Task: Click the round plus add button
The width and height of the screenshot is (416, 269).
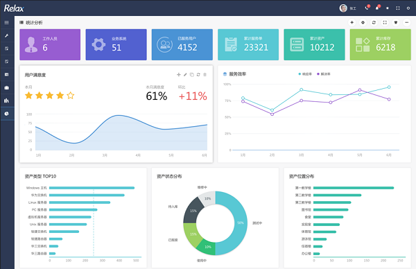Action: coord(352,23)
